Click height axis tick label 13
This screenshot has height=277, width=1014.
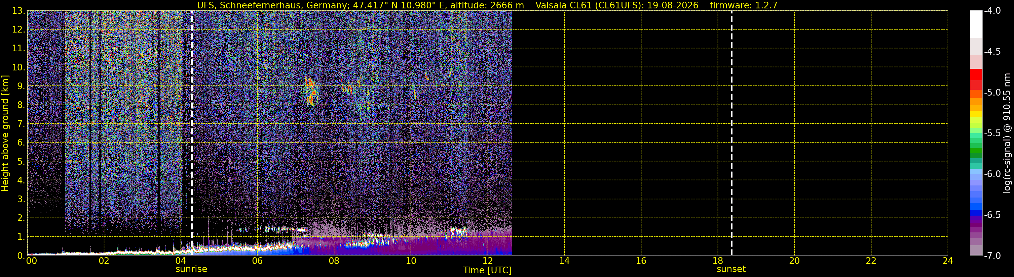pos(18,11)
